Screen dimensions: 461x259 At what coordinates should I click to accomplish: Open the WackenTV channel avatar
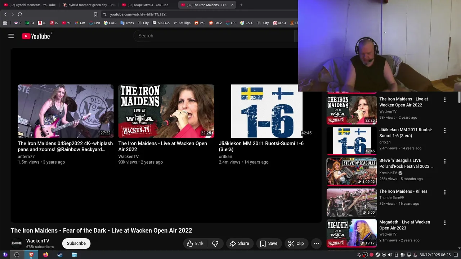pos(17,244)
